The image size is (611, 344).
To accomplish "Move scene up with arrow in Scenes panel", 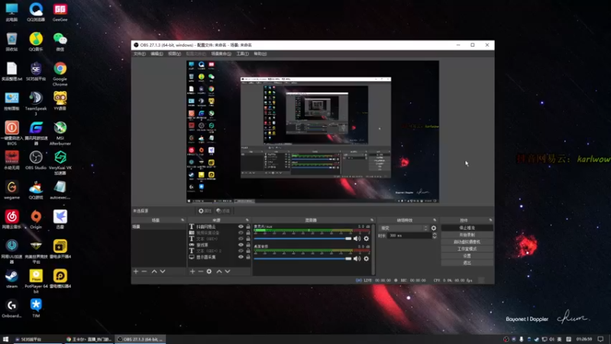I will [x=154, y=271].
